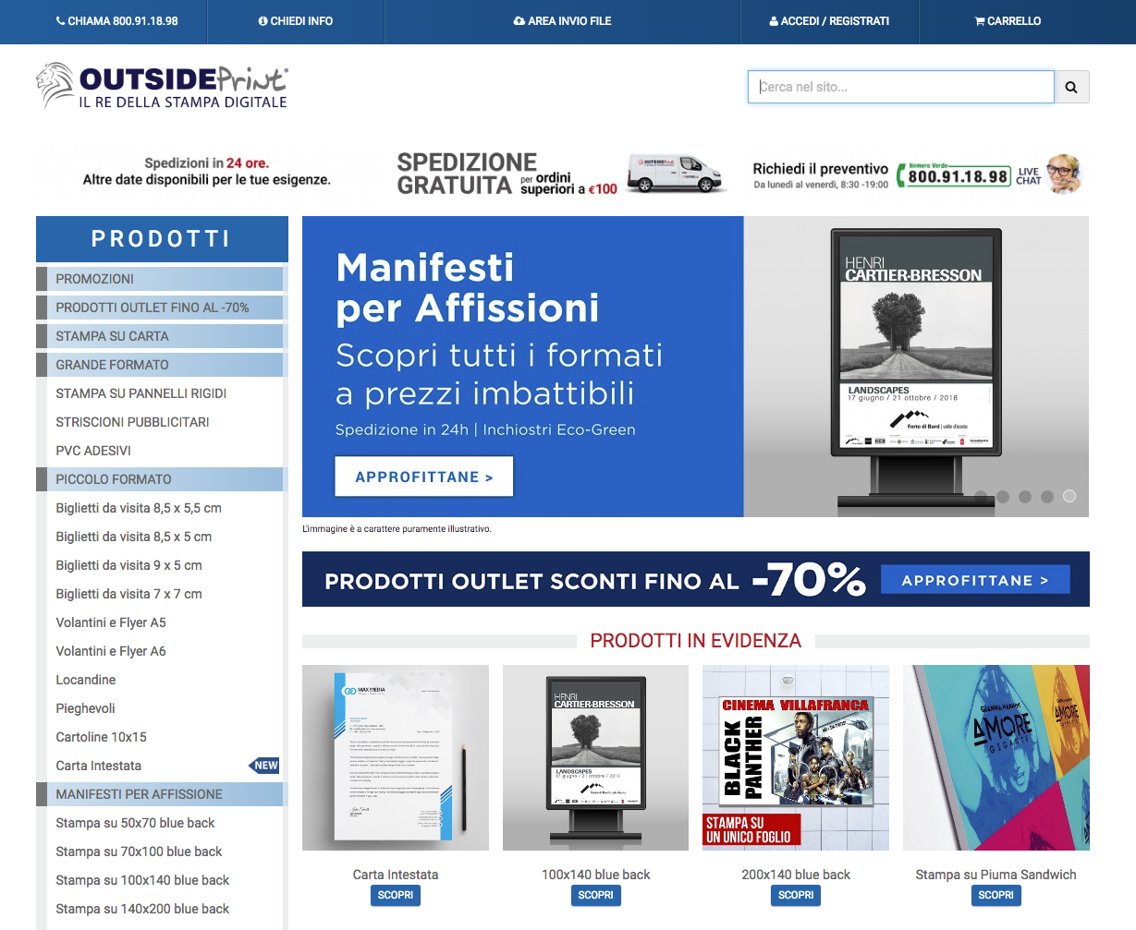Click the Spedizioni in 24 ore notice
1136x930 pixels.
pyautogui.click(x=207, y=172)
